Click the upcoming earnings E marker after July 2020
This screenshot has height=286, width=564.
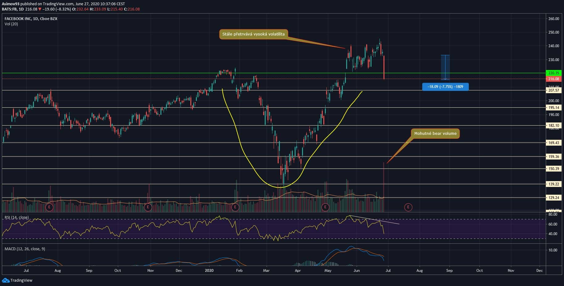(408, 207)
